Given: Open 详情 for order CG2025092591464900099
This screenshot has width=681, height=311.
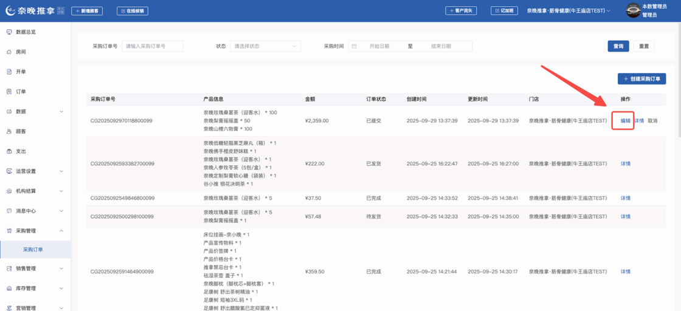Looking at the screenshot, I should [x=626, y=272].
